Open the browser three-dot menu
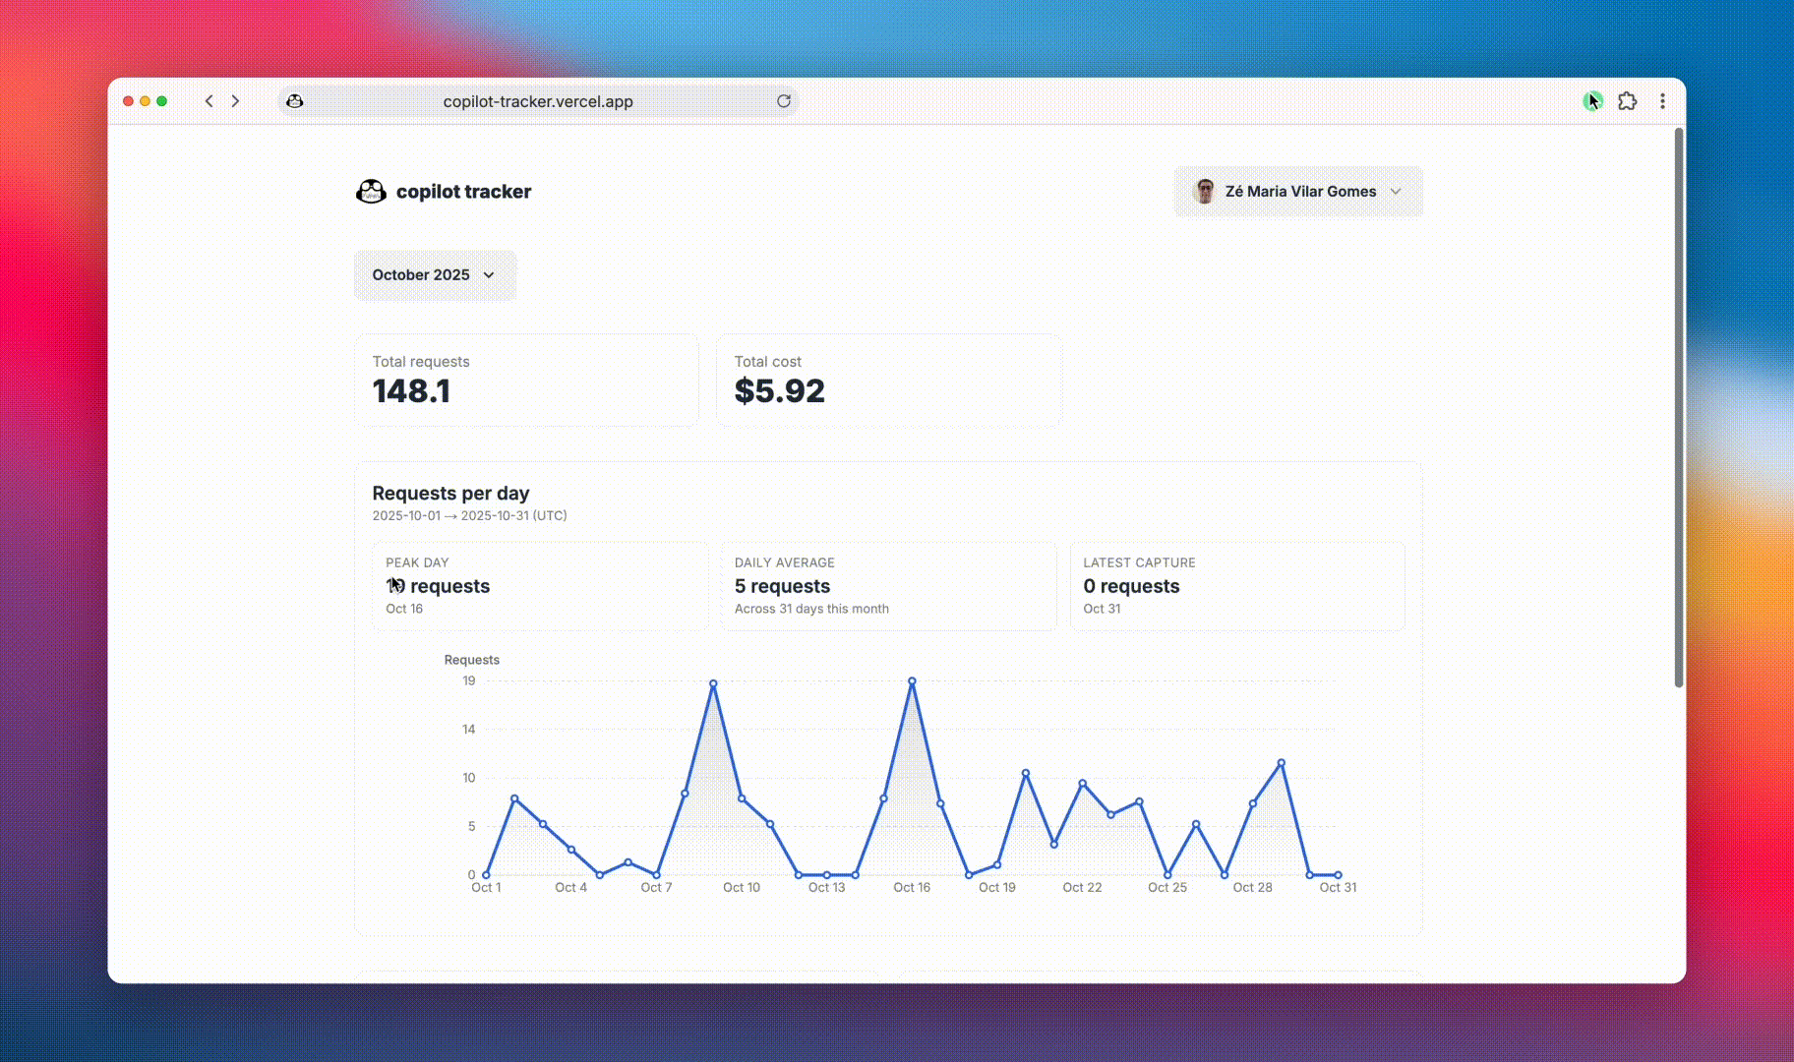 tap(1662, 100)
